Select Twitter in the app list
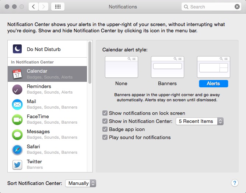Viewport: 246px width, 193px height. pos(47,164)
